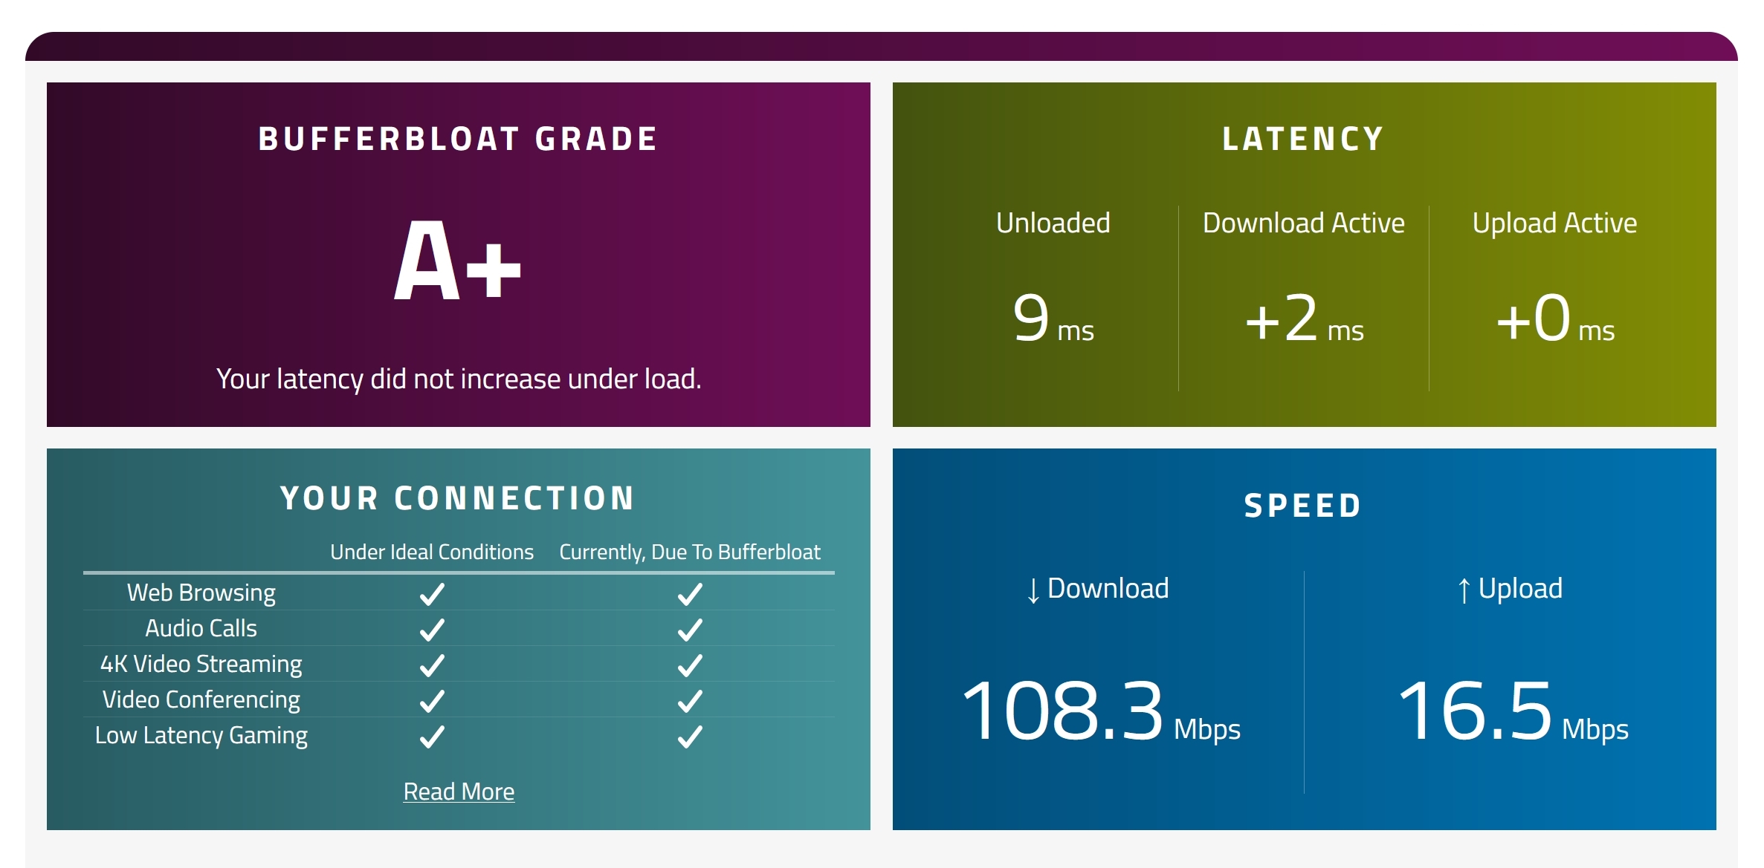Viewport: 1764px width, 868px height.
Task: Click the 16.5 Mbps upload result
Action: click(1513, 711)
